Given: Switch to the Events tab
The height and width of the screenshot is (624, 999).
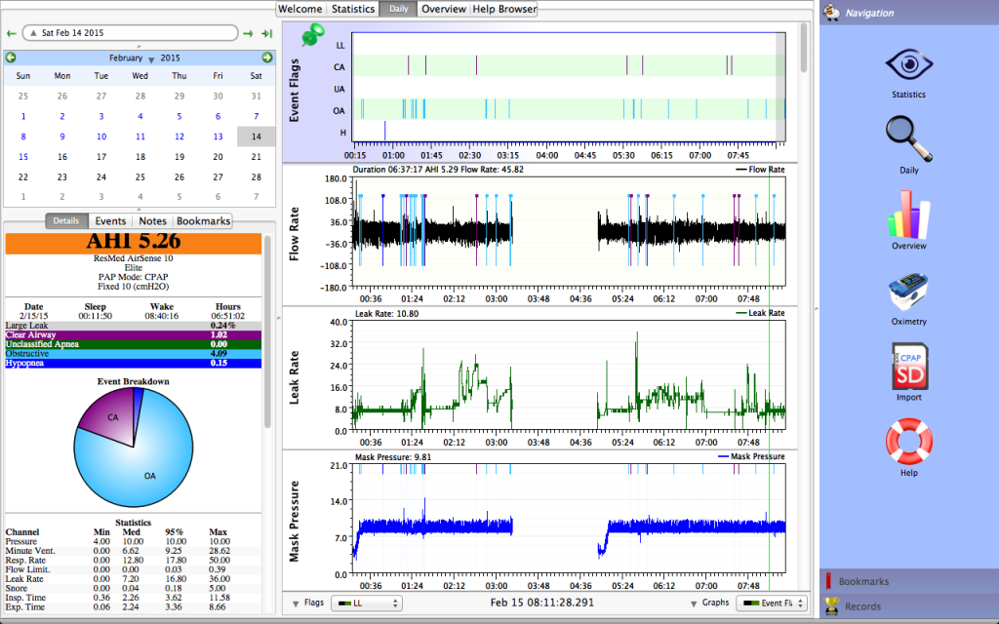Looking at the screenshot, I should [110, 221].
